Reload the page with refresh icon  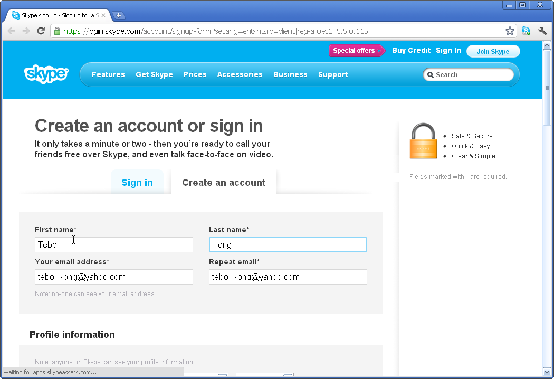coord(41,31)
